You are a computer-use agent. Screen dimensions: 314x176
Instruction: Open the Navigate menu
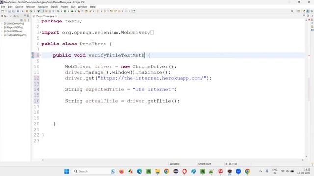[43, 7]
